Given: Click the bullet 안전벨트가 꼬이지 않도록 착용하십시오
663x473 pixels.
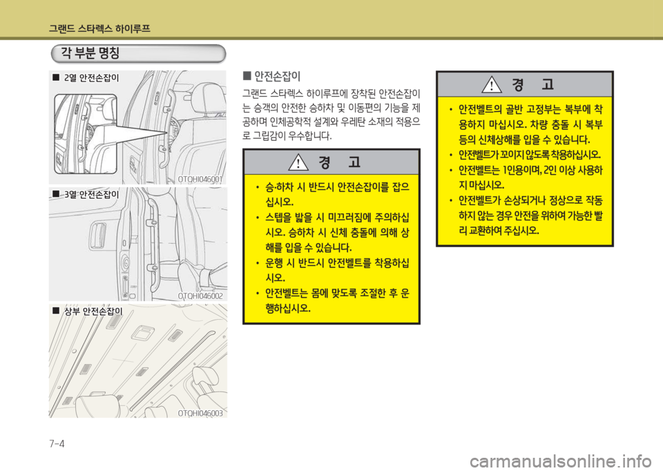Looking at the screenshot, I should (x=525, y=155).
